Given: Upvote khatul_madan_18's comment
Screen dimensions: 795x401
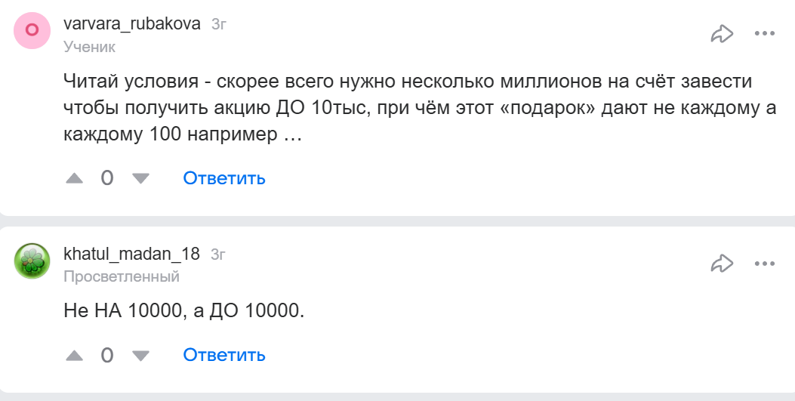Looking at the screenshot, I should [x=74, y=355].
